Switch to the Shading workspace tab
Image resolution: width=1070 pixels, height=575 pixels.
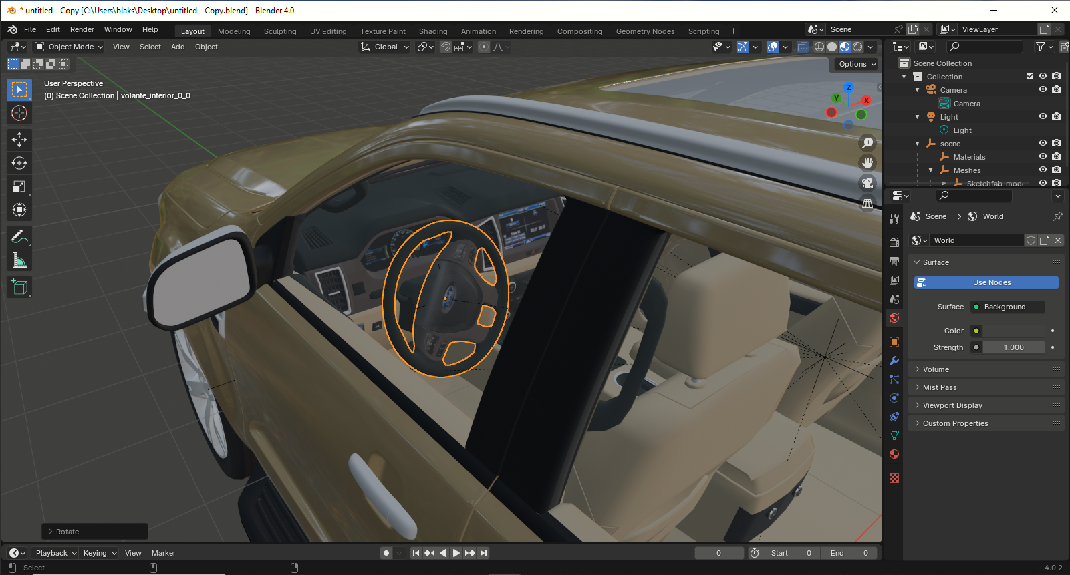433,31
